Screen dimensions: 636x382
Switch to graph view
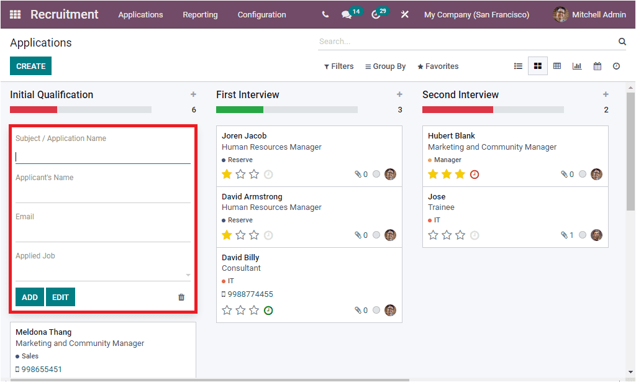click(577, 65)
